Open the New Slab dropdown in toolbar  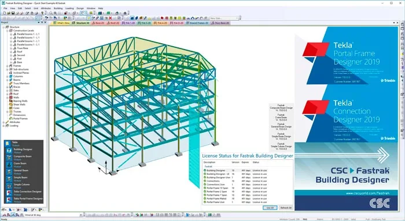(x=237, y=18)
